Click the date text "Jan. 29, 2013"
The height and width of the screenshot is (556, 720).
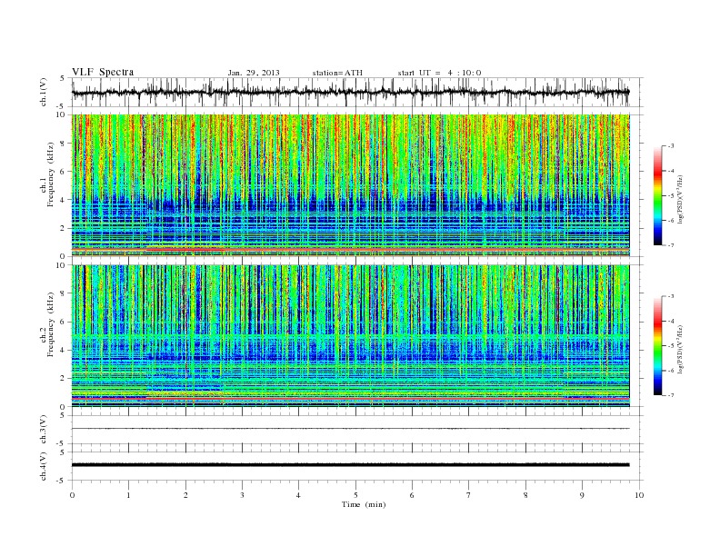tap(254, 73)
